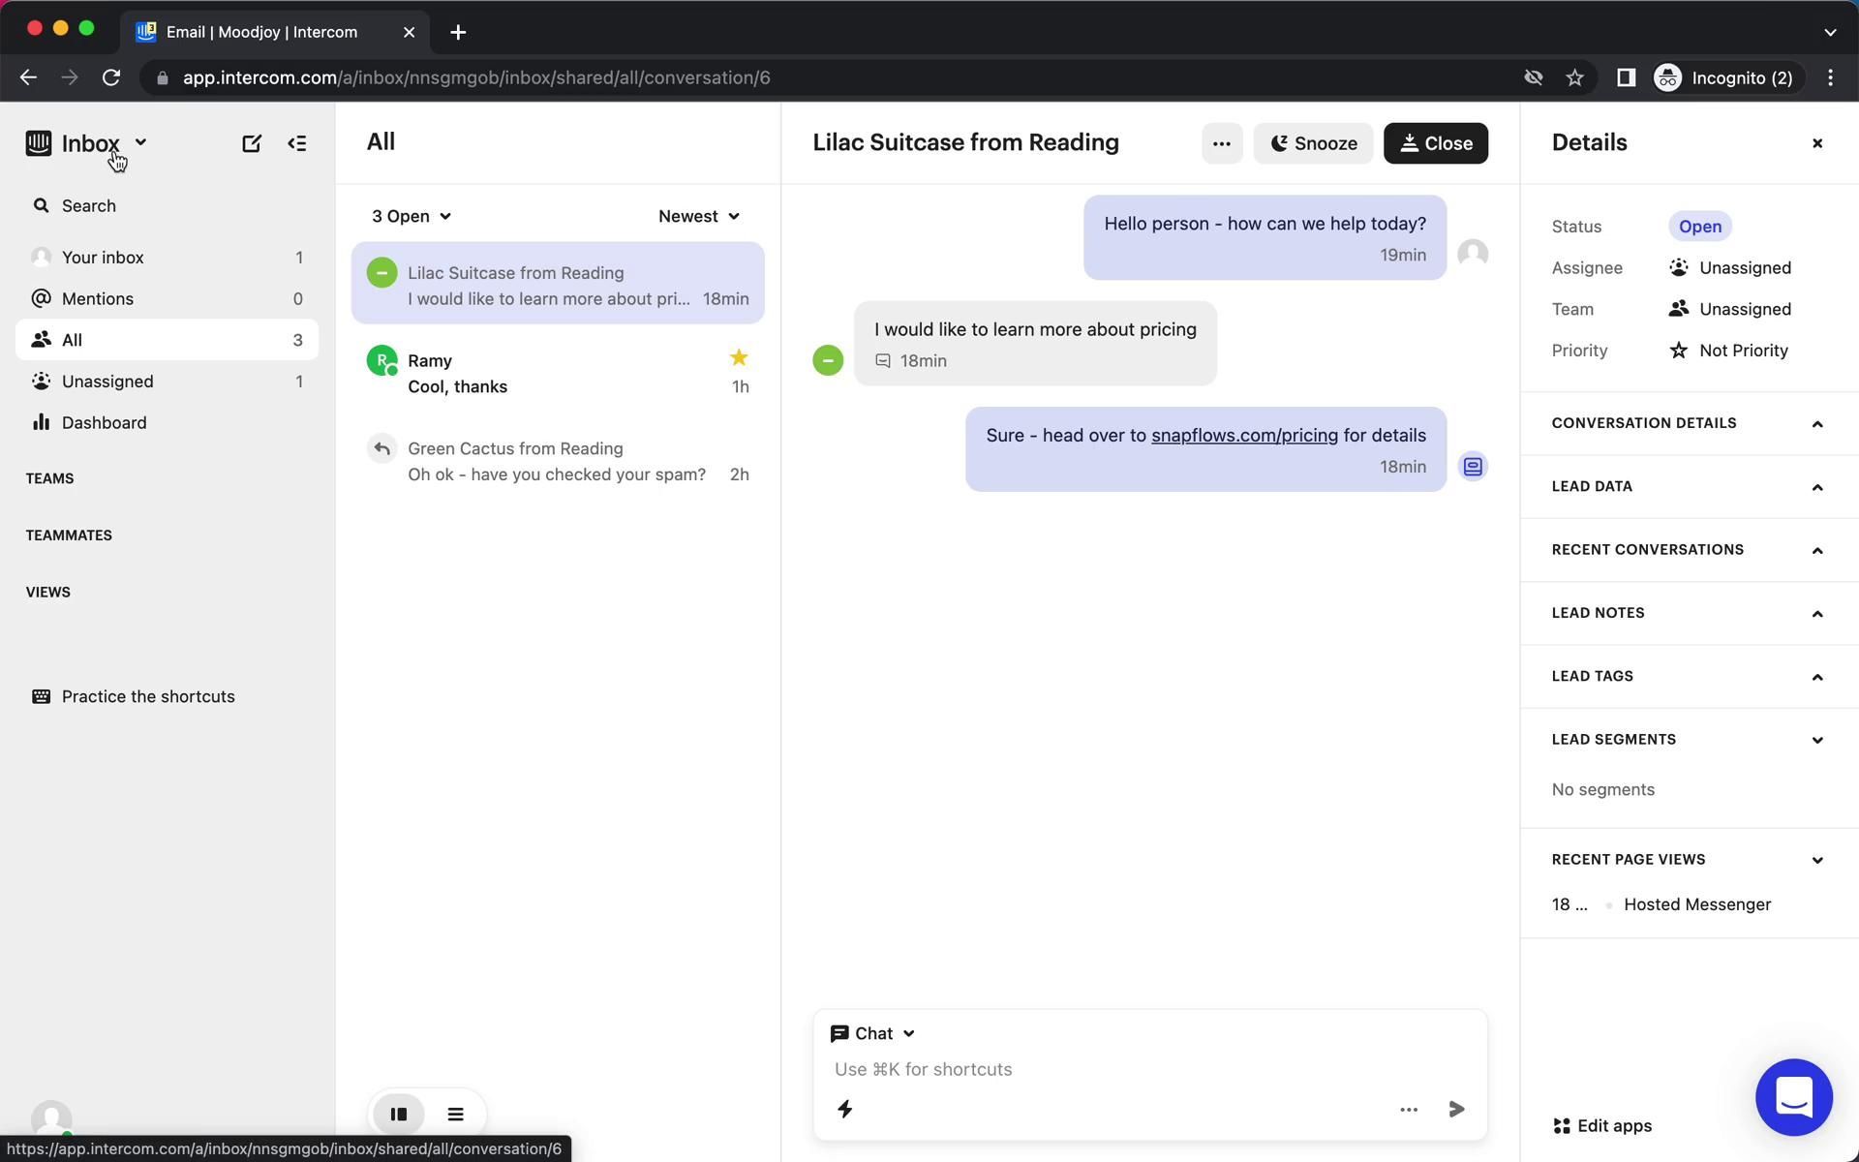Open the Chat reply type dropdown
This screenshot has height=1162, width=1859.
pos(872,1033)
